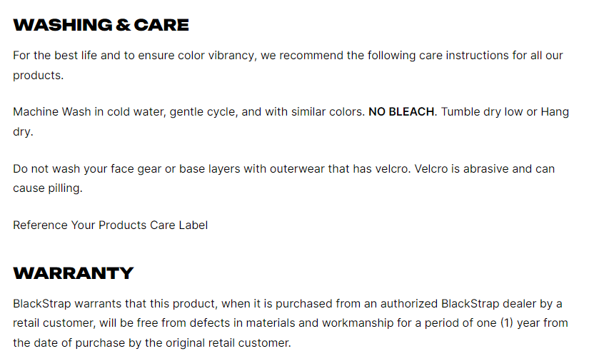Click the words "Machine Wash"
589x361 pixels.
tap(47, 112)
